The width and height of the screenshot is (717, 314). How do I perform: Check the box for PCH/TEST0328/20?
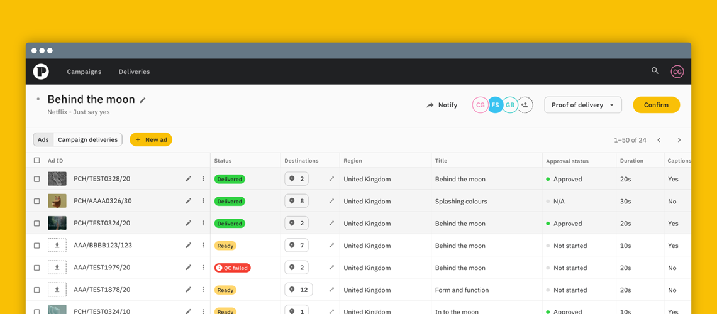[37, 179]
